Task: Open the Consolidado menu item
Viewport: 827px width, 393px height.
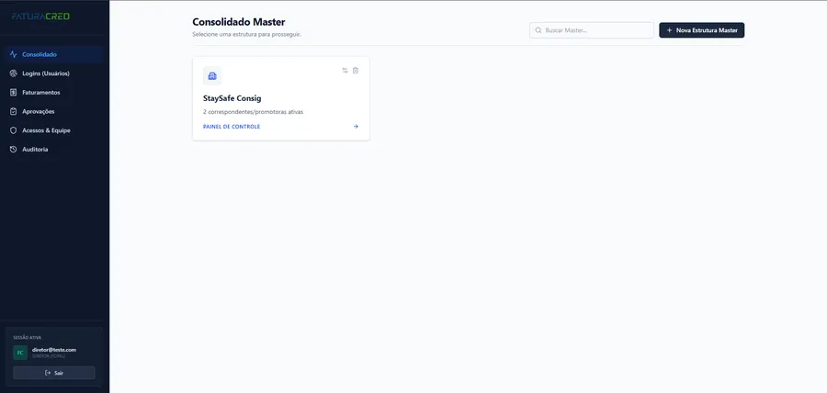Action: [54, 54]
